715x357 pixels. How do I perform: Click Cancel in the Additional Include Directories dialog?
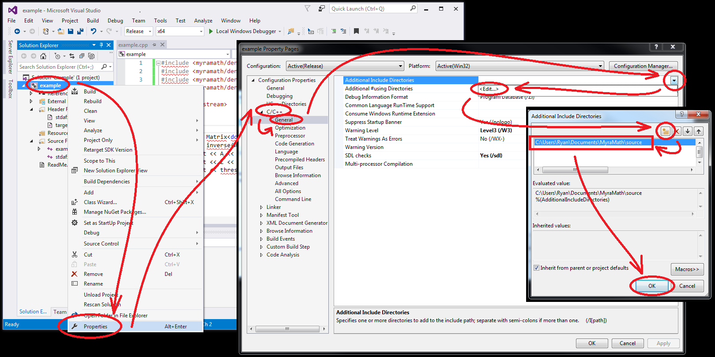click(x=687, y=286)
